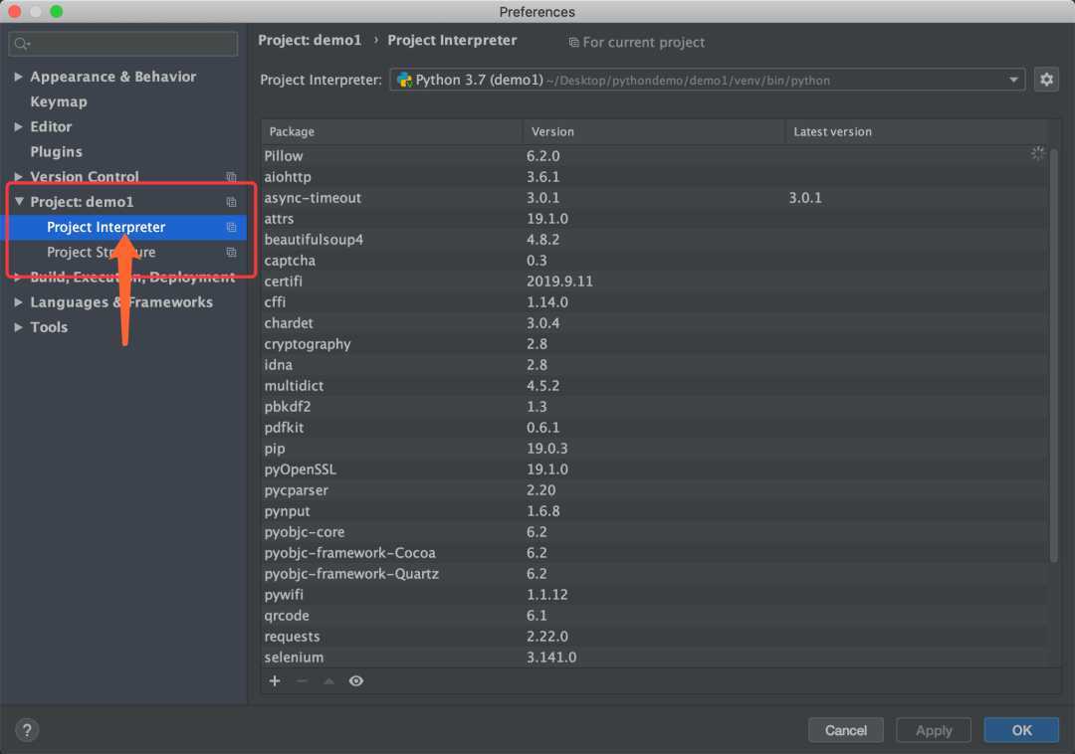Select the pywifi package row
This screenshot has width=1075, height=754.
click(x=654, y=595)
